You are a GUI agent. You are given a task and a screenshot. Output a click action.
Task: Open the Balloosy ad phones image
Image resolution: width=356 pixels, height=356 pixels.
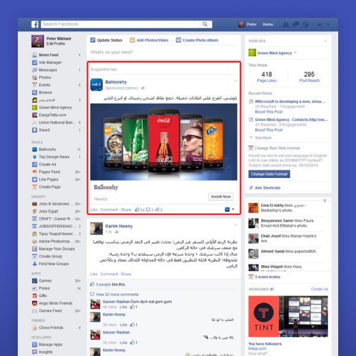[x=164, y=142]
